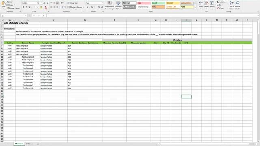Open Font group dialog launcher
260x146 pixels.
pyautogui.click(x=48, y=11)
